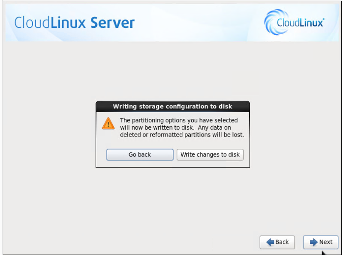Screen dimensions: 343x255
Task: Click Write changes to disk
Action: tap(210, 154)
